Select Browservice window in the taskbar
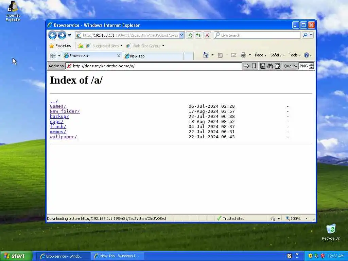This screenshot has height=261, width=348. [63, 256]
